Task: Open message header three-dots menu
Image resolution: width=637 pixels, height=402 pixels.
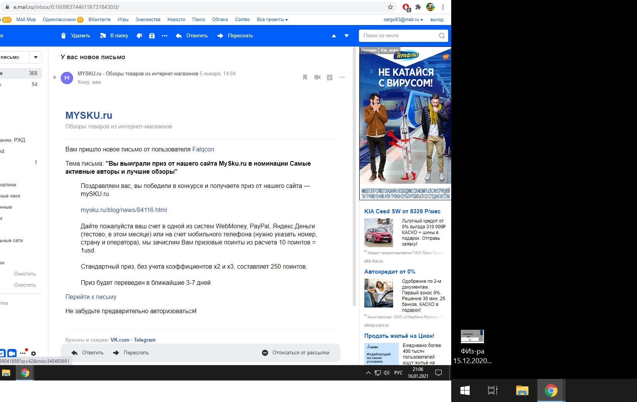Action: tap(342, 77)
